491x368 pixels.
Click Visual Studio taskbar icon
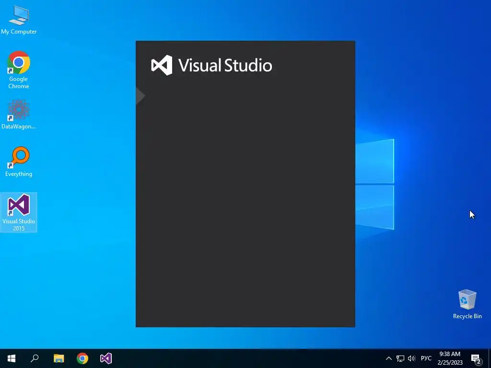coord(106,358)
